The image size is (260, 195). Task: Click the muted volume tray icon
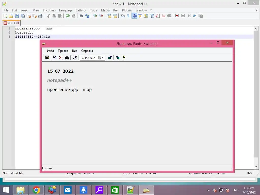point(215,190)
